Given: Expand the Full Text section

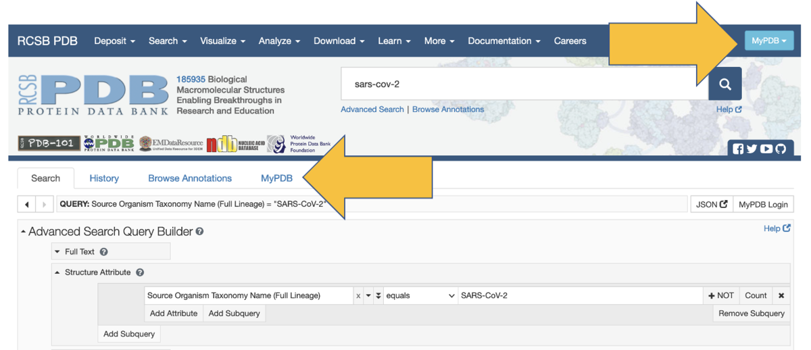Looking at the screenshot, I should [x=57, y=251].
